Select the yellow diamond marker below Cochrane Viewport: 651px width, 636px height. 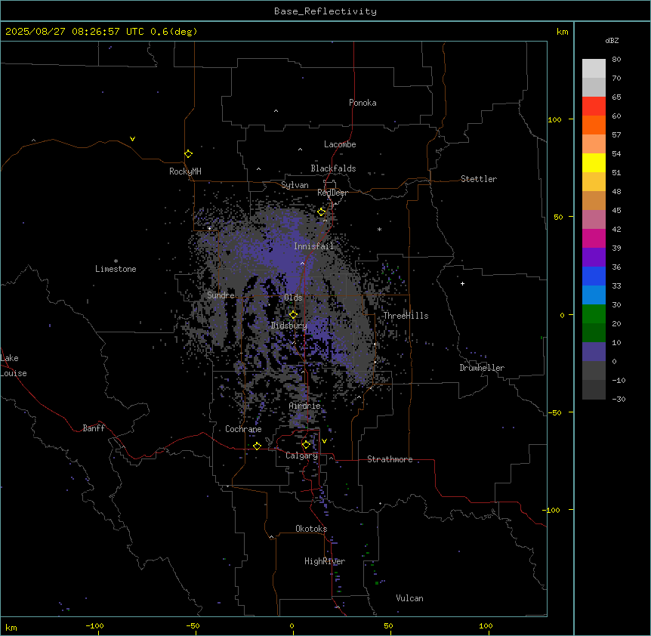click(257, 446)
